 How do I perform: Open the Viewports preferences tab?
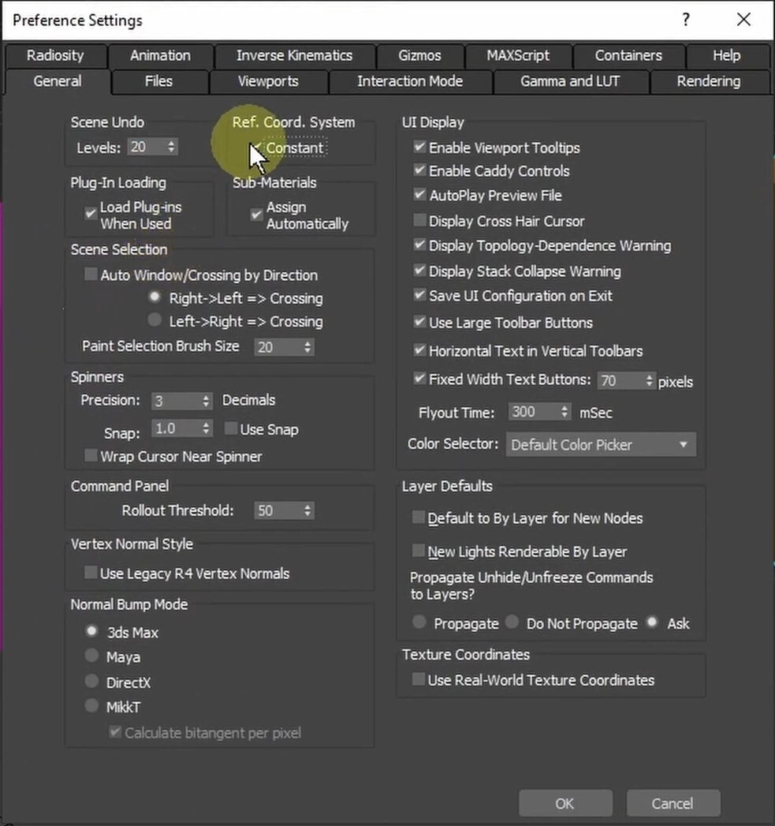tap(268, 81)
